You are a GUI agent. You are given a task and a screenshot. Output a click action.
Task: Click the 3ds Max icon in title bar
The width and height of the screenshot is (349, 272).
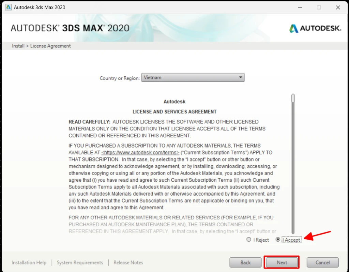(8, 7)
